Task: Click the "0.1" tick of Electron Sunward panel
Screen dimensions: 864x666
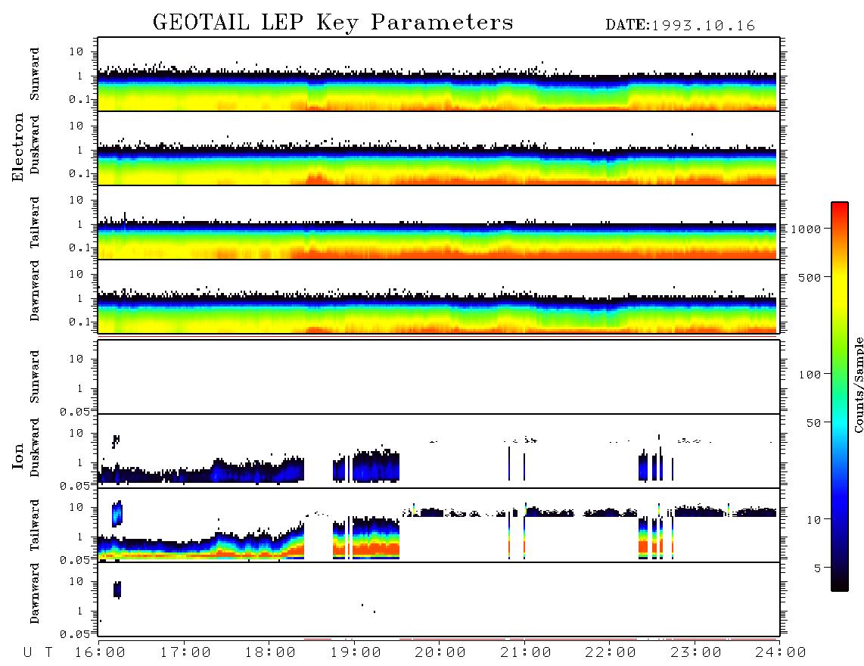Action: 79,99
